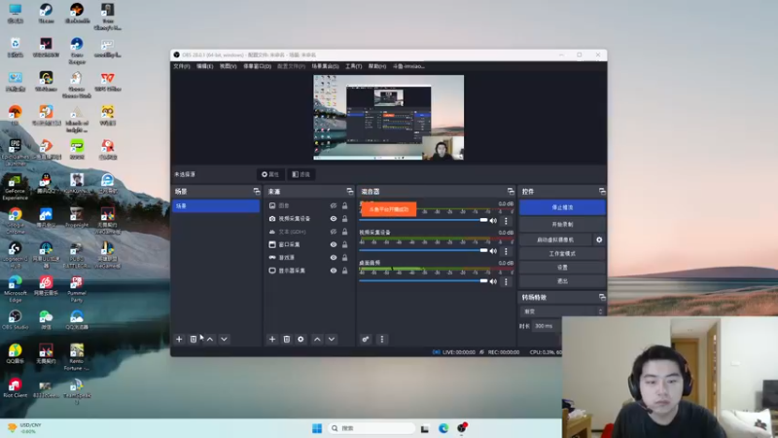Screen dimensions: 778x438
Task: Click 开始录制 start recording button
Action: pyautogui.click(x=562, y=225)
